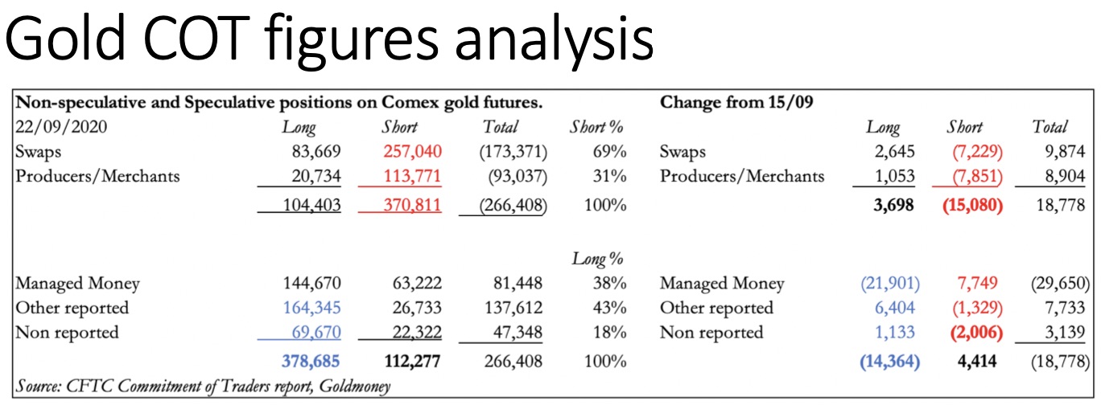
Task: Select the table heading about Comex gold futures
Action: point(278,103)
